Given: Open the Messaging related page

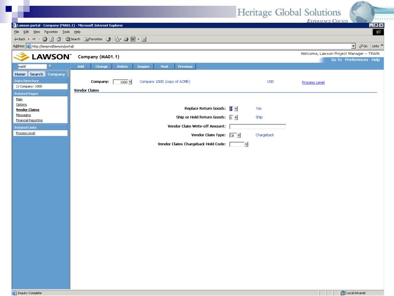Looking at the screenshot, I should click(x=23, y=115).
